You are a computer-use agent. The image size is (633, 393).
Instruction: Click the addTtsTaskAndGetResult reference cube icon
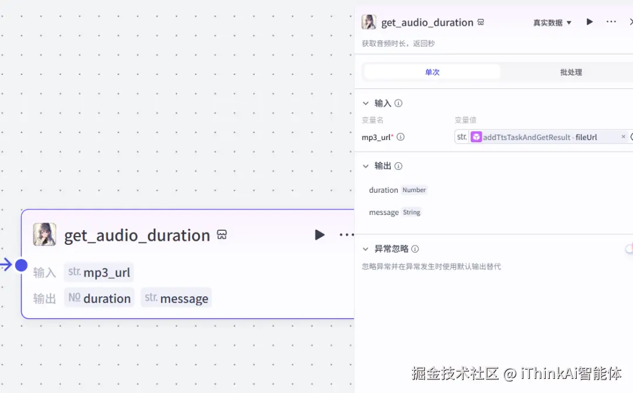pyautogui.click(x=476, y=136)
